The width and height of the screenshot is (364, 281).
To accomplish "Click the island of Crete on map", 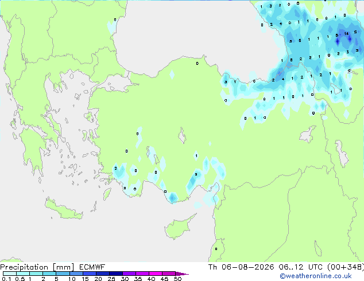I will (64, 210).
